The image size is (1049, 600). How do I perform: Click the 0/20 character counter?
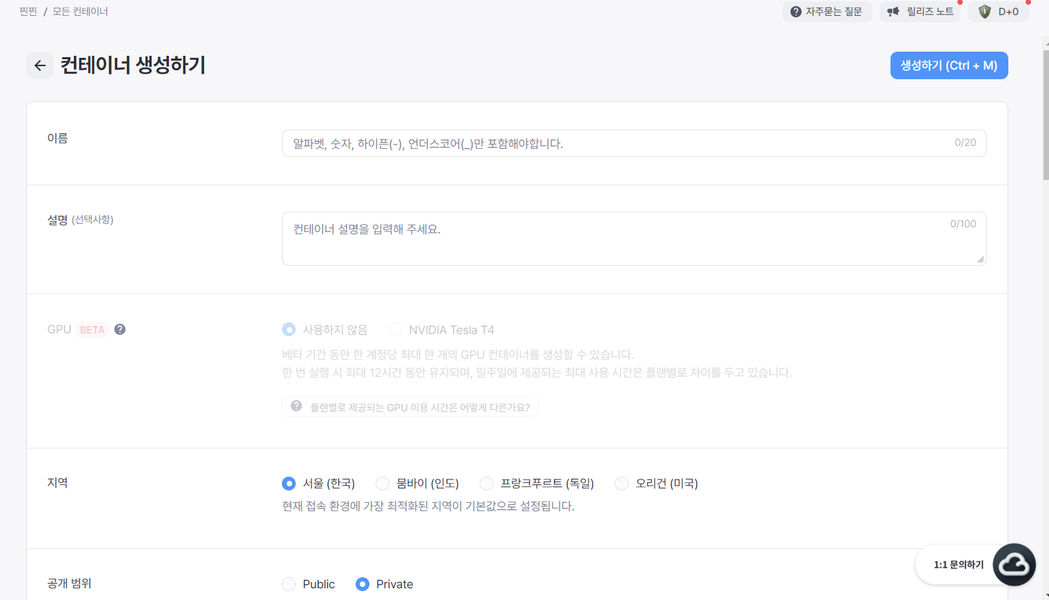coord(965,143)
